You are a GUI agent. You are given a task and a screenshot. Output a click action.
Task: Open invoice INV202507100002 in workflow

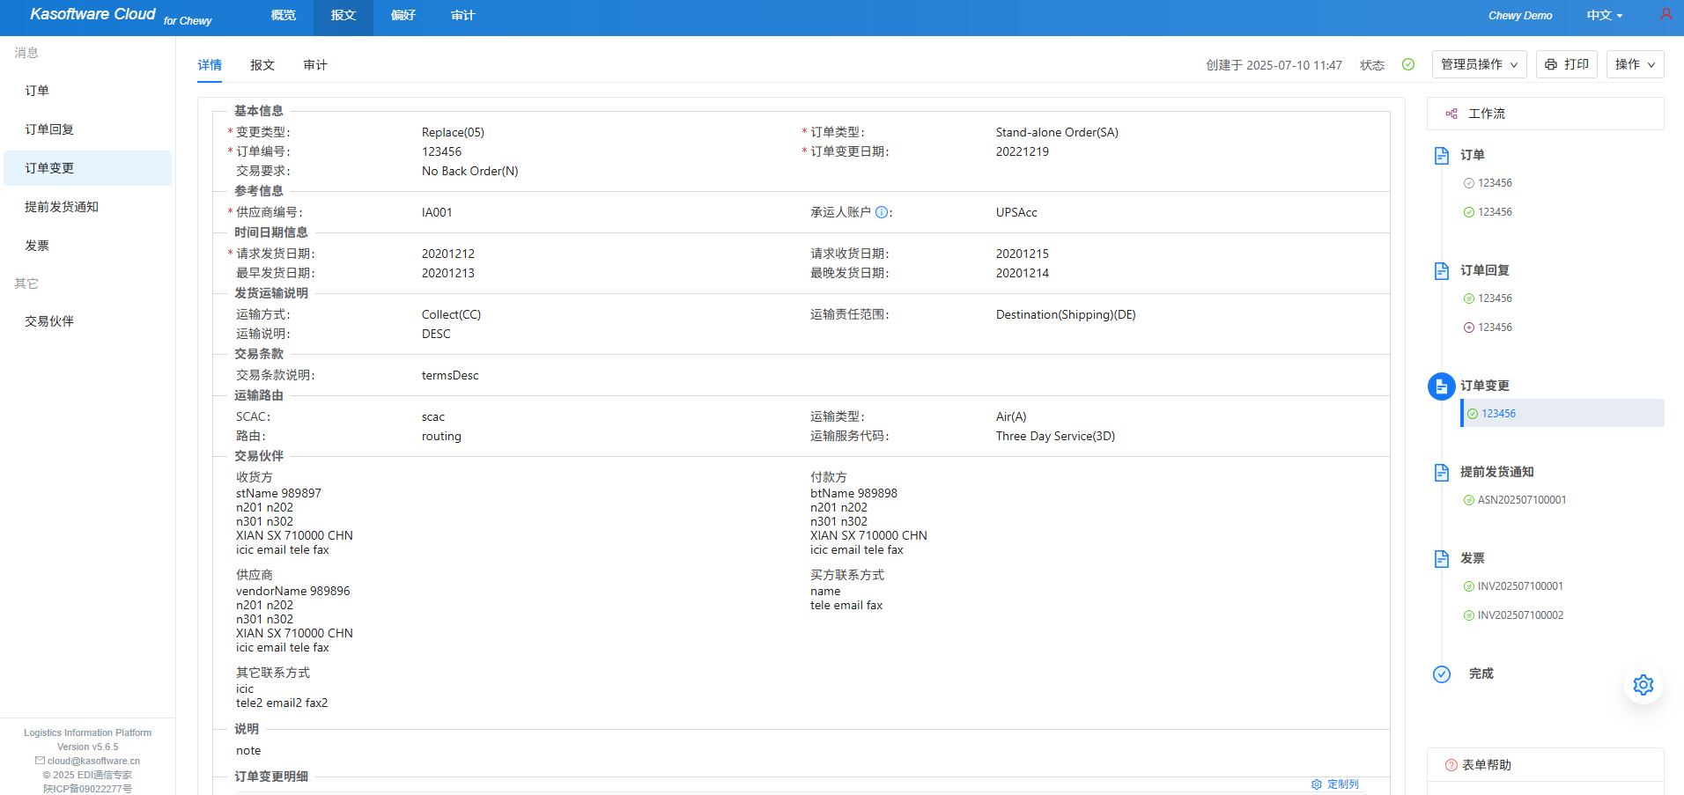(1520, 615)
